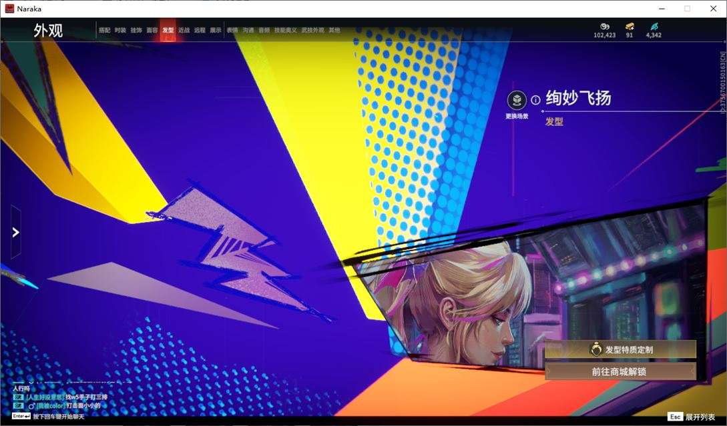Switch to the 时装 tab

120,30
